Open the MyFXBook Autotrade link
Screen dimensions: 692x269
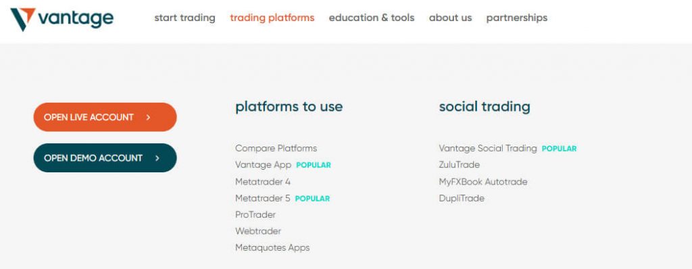tap(483, 182)
